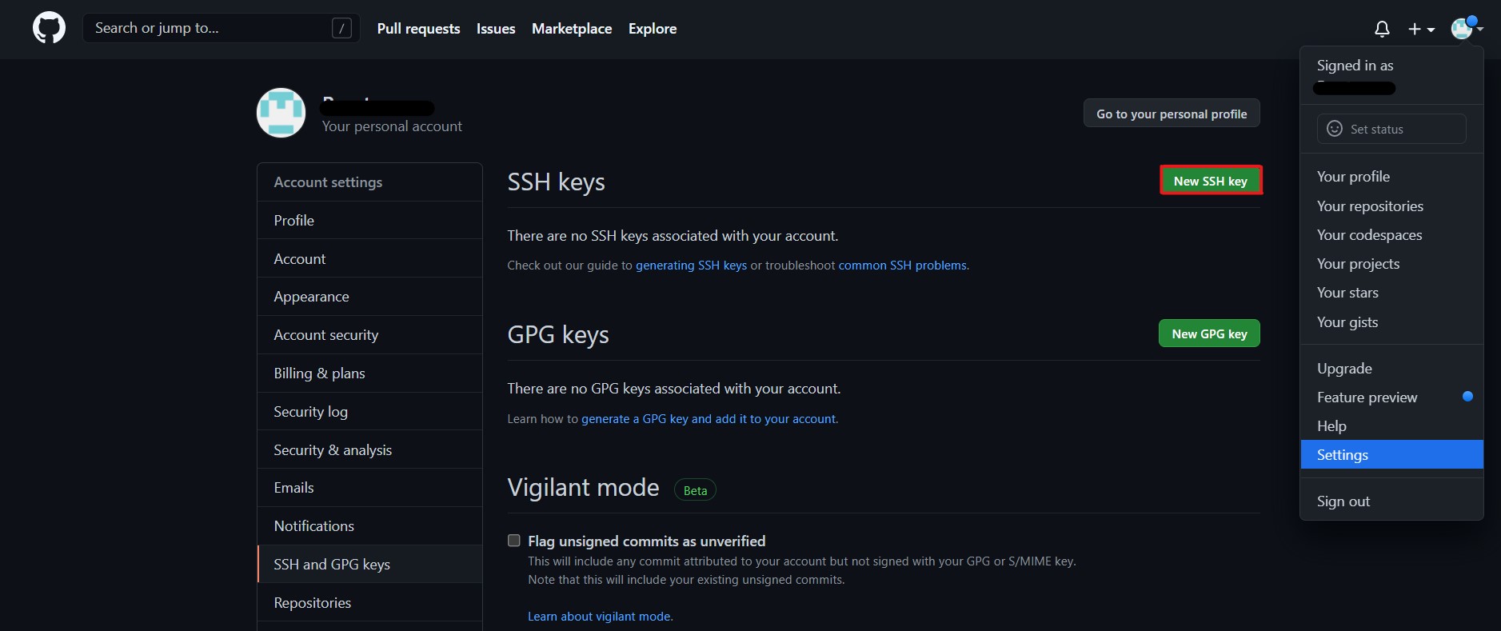The height and width of the screenshot is (631, 1501).
Task: Follow the generate a GPG key link
Action: 708,419
